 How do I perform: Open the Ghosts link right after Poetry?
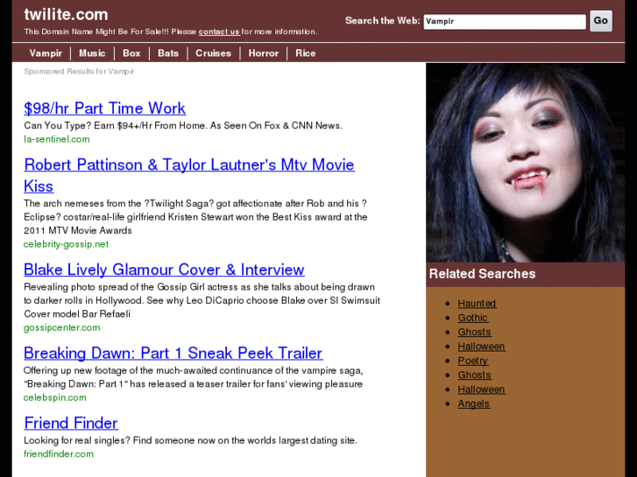click(475, 375)
